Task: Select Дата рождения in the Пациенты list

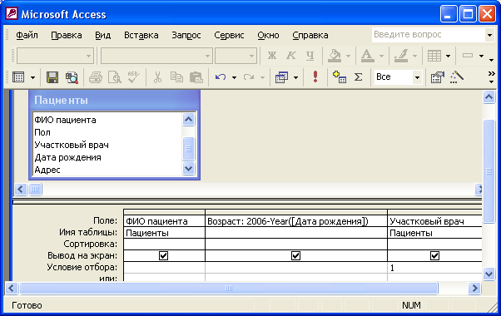Action: 67,157
